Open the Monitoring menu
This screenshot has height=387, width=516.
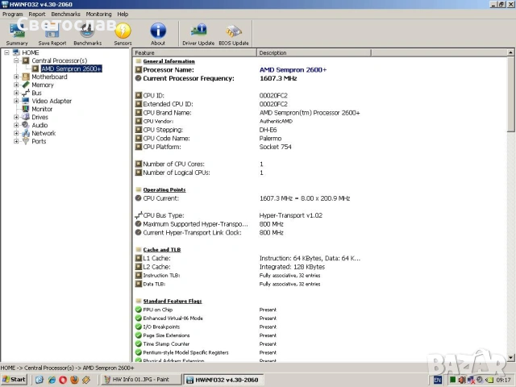tap(99, 14)
